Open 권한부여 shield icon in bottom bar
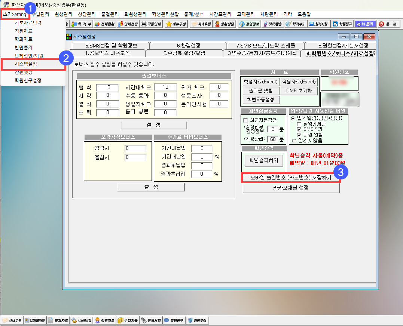 [198, 320]
